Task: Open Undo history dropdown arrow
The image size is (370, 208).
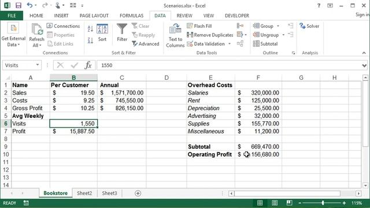Action: (36, 5)
